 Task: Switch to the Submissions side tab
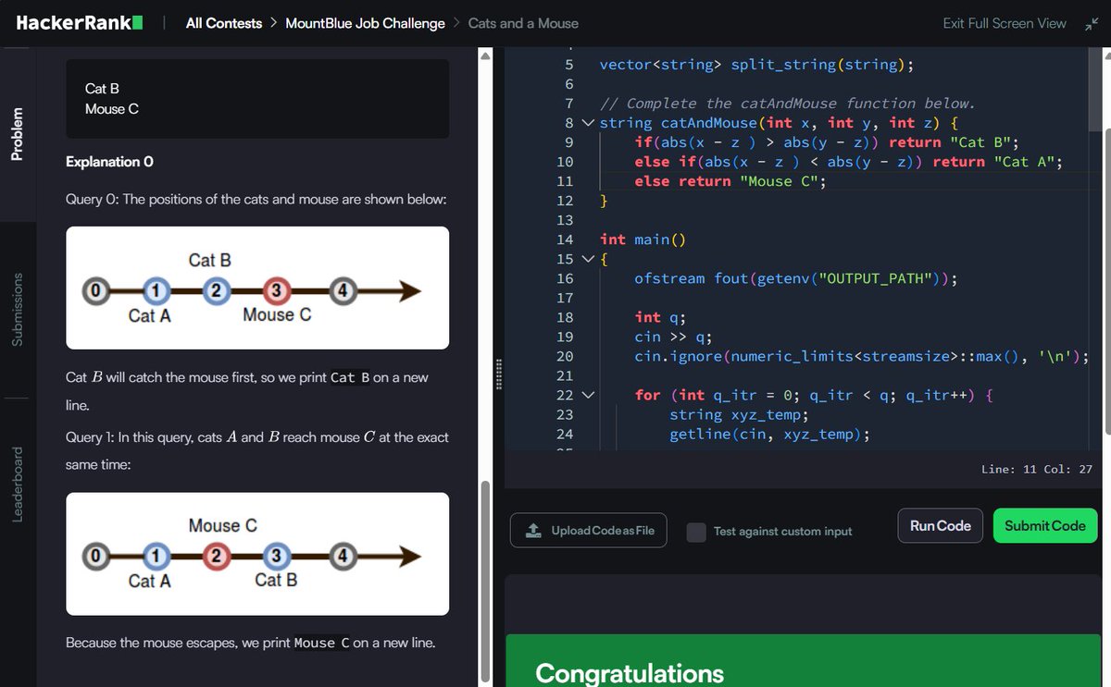[x=17, y=310]
